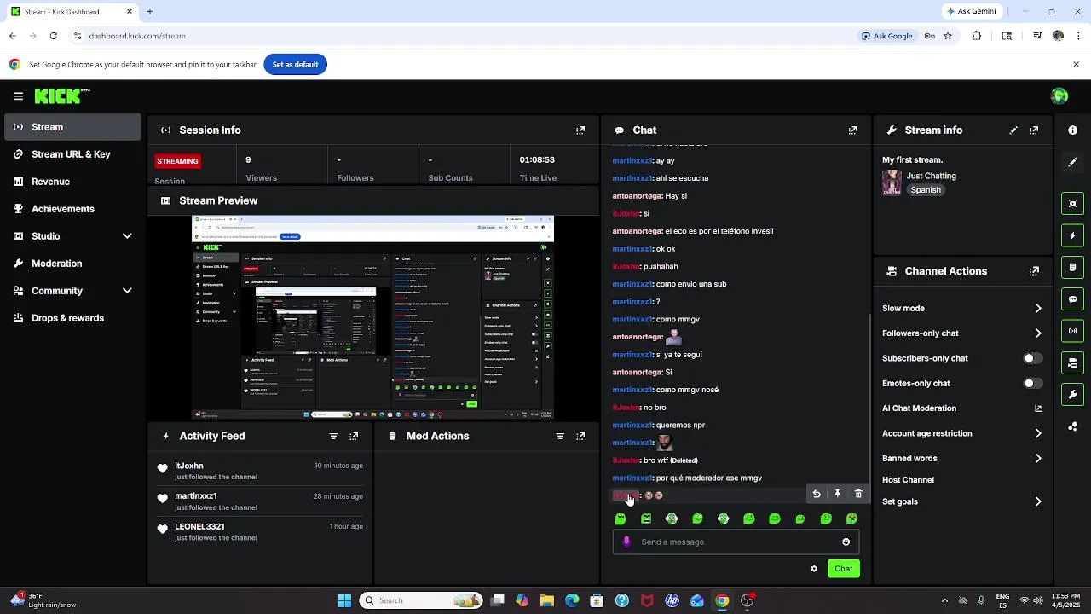Open the AI Chat Moderation external link
The height and width of the screenshot is (614, 1091).
click(1038, 408)
